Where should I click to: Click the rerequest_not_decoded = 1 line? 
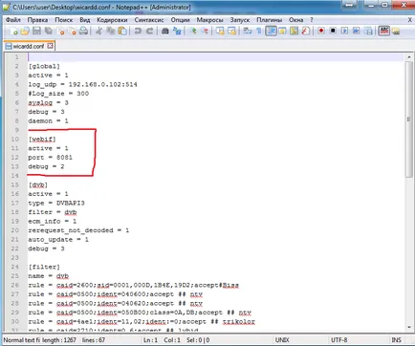click(x=78, y=230)
